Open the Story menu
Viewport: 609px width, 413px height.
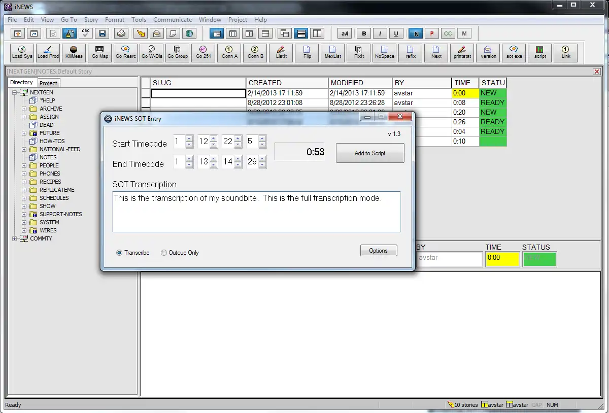91,20
